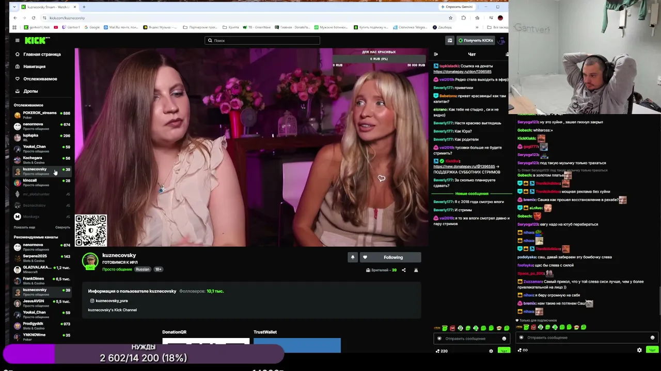The width and height of the screenshot is (661, 371).
Task: Focus the right chat Отправить сообщение field
Action: [587, 338]
